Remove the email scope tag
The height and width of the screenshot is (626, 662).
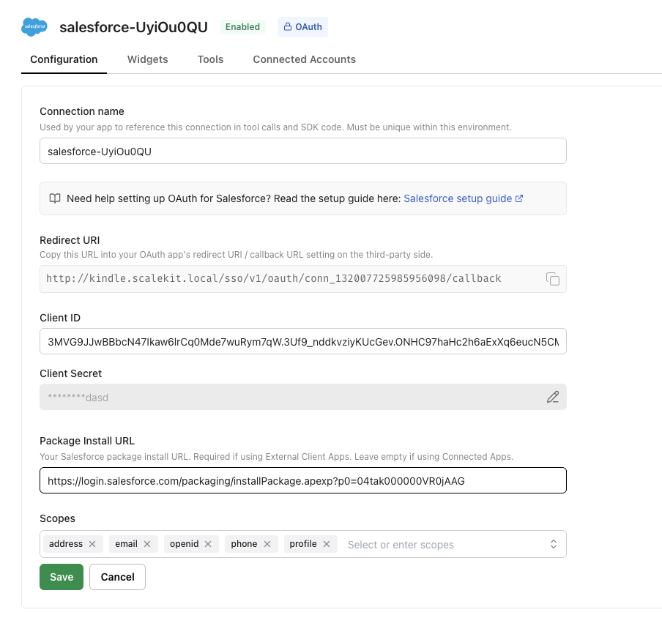147,544
